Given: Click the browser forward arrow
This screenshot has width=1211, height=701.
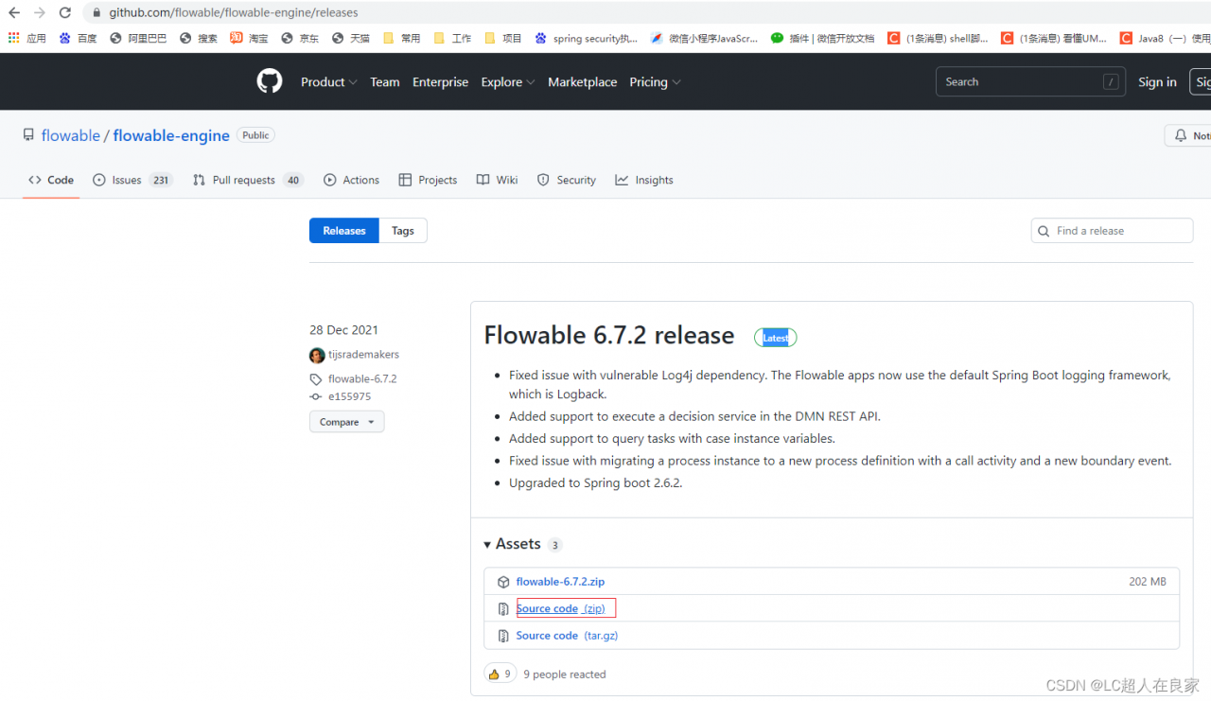Looking at the screenshot, I should 40,12.
